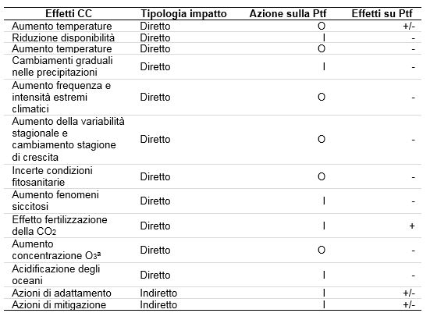This screenshot has width=430, height=320.
Task: Select the Riduzione disponibilità row label
Action: 63,37
